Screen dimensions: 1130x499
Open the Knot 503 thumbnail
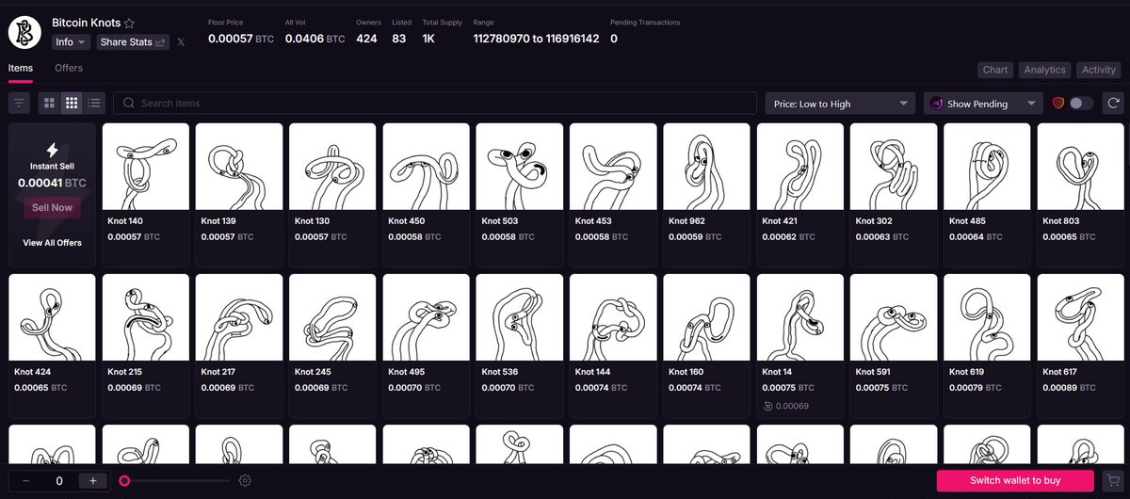coord(520,167)
